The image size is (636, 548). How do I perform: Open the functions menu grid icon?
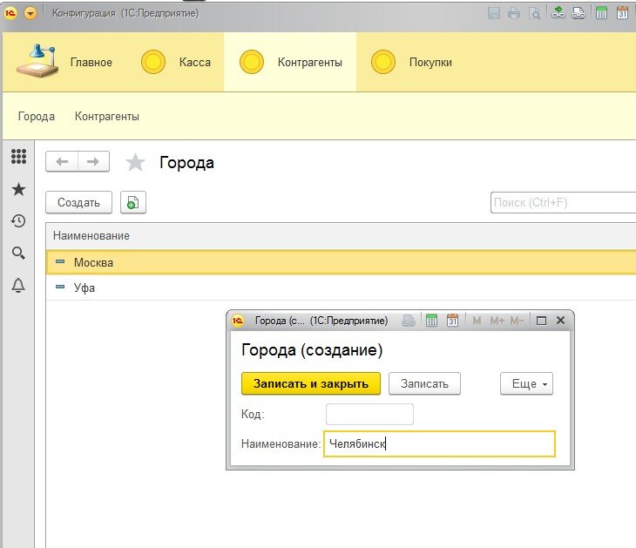point(18,156)
